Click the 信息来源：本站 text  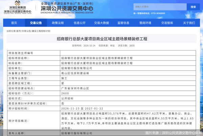(107, 46)
